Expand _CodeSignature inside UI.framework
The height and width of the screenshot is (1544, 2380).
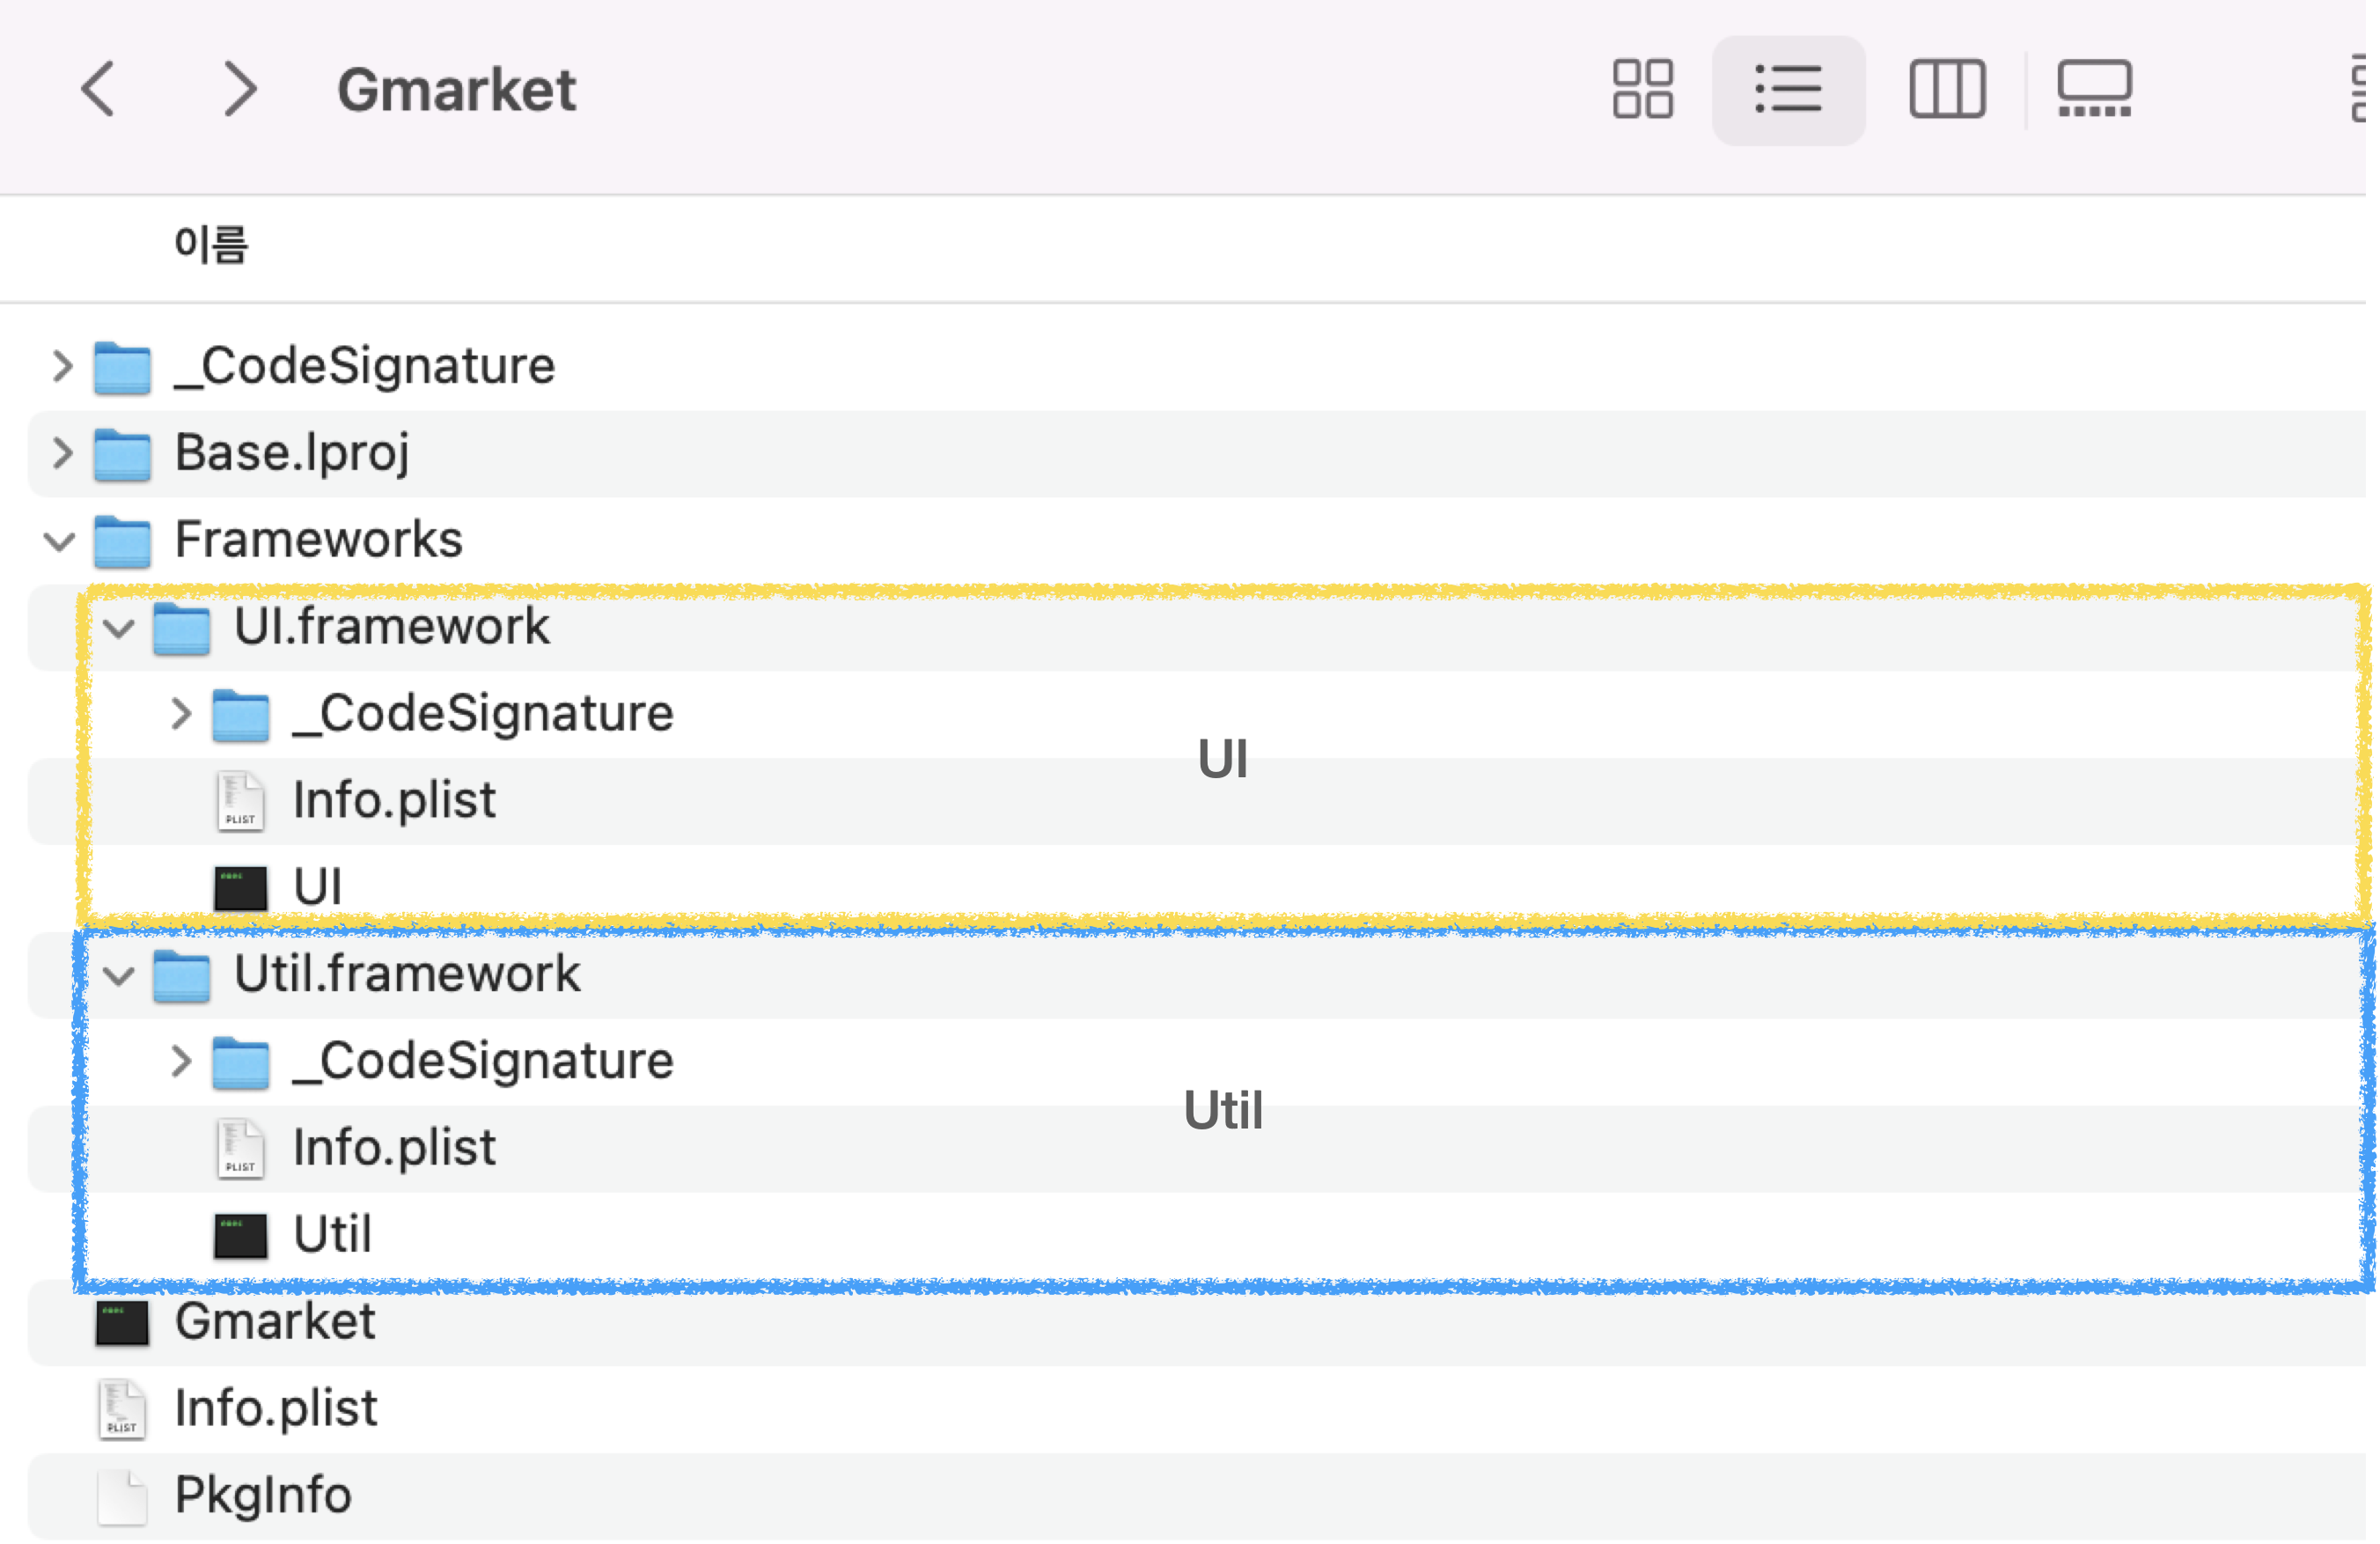tap(181, 714)
